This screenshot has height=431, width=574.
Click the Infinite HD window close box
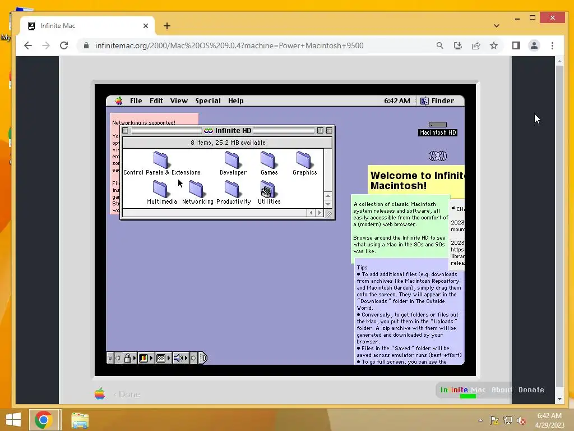pos(125,130)
